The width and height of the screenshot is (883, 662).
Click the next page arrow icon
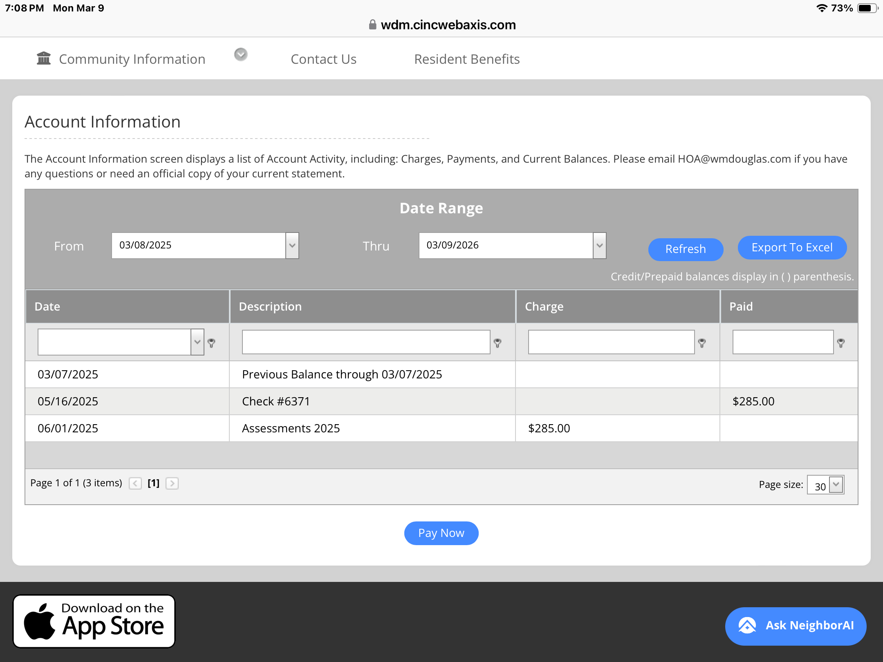point(172,483)
